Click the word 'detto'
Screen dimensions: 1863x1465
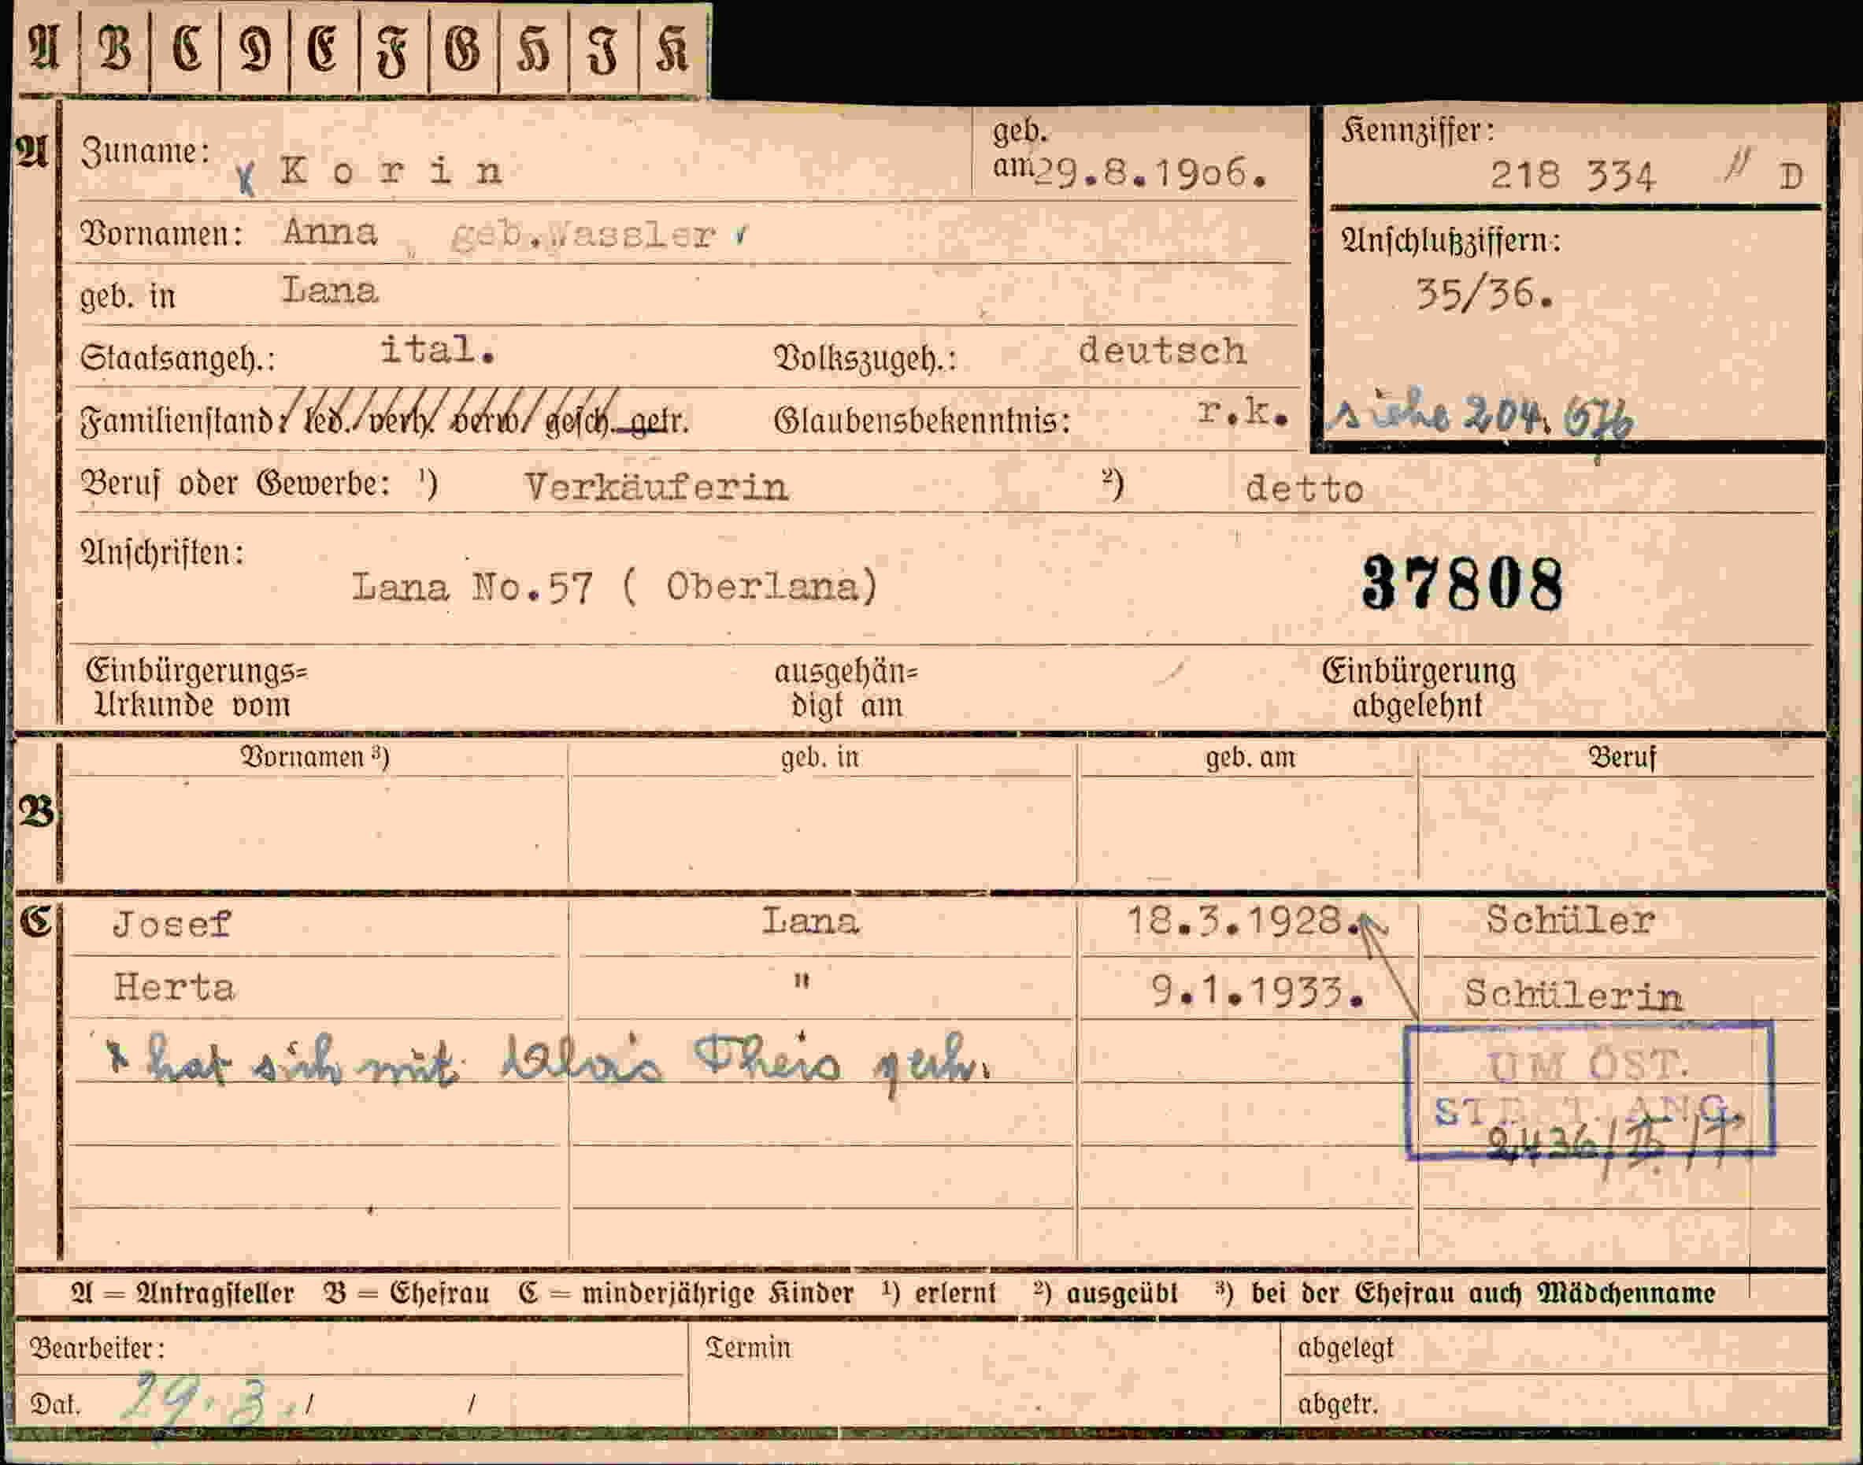(1304, 489)
